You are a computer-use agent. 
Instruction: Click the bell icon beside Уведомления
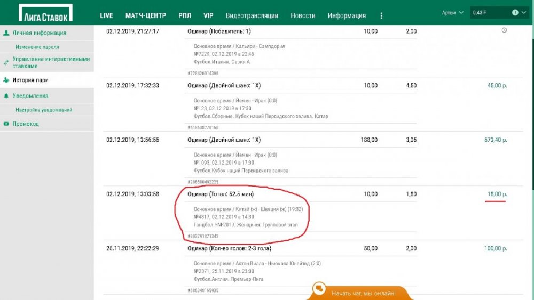pyautogui.click(x=6, y=96)
